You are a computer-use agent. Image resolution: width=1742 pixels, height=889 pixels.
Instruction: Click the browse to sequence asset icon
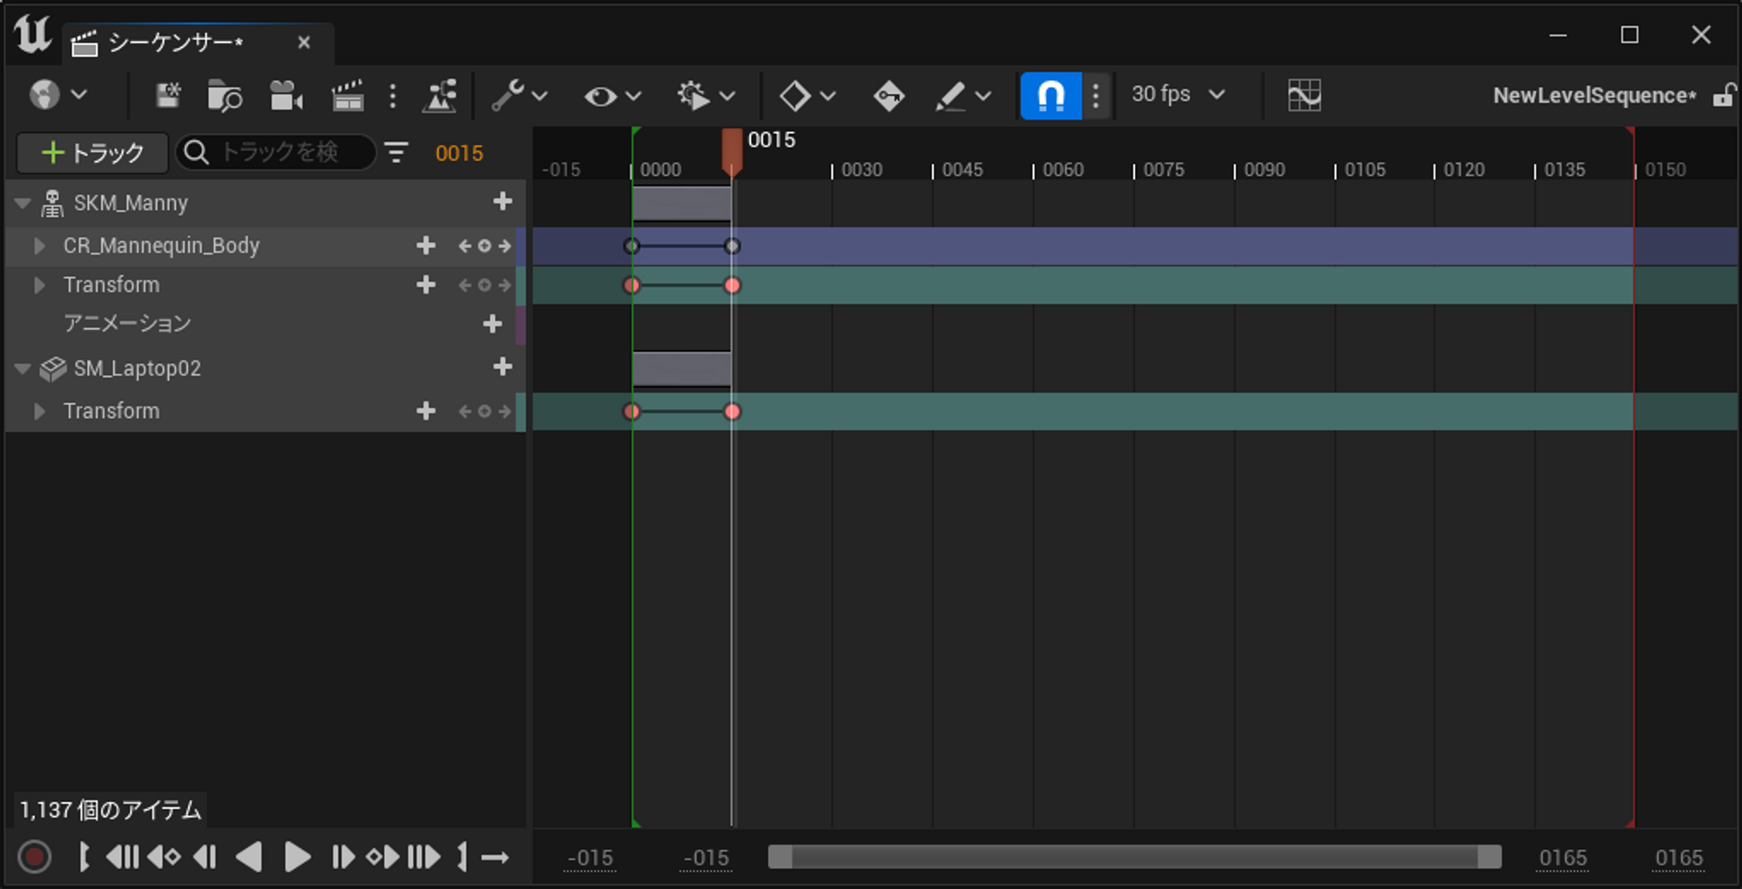tap(225, 95)
